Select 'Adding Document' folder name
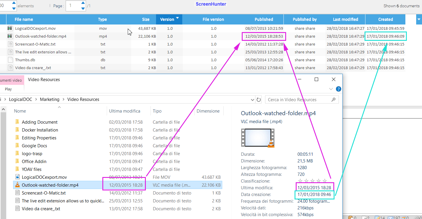This screenshot has height=219, width=422. coord(40,122)
